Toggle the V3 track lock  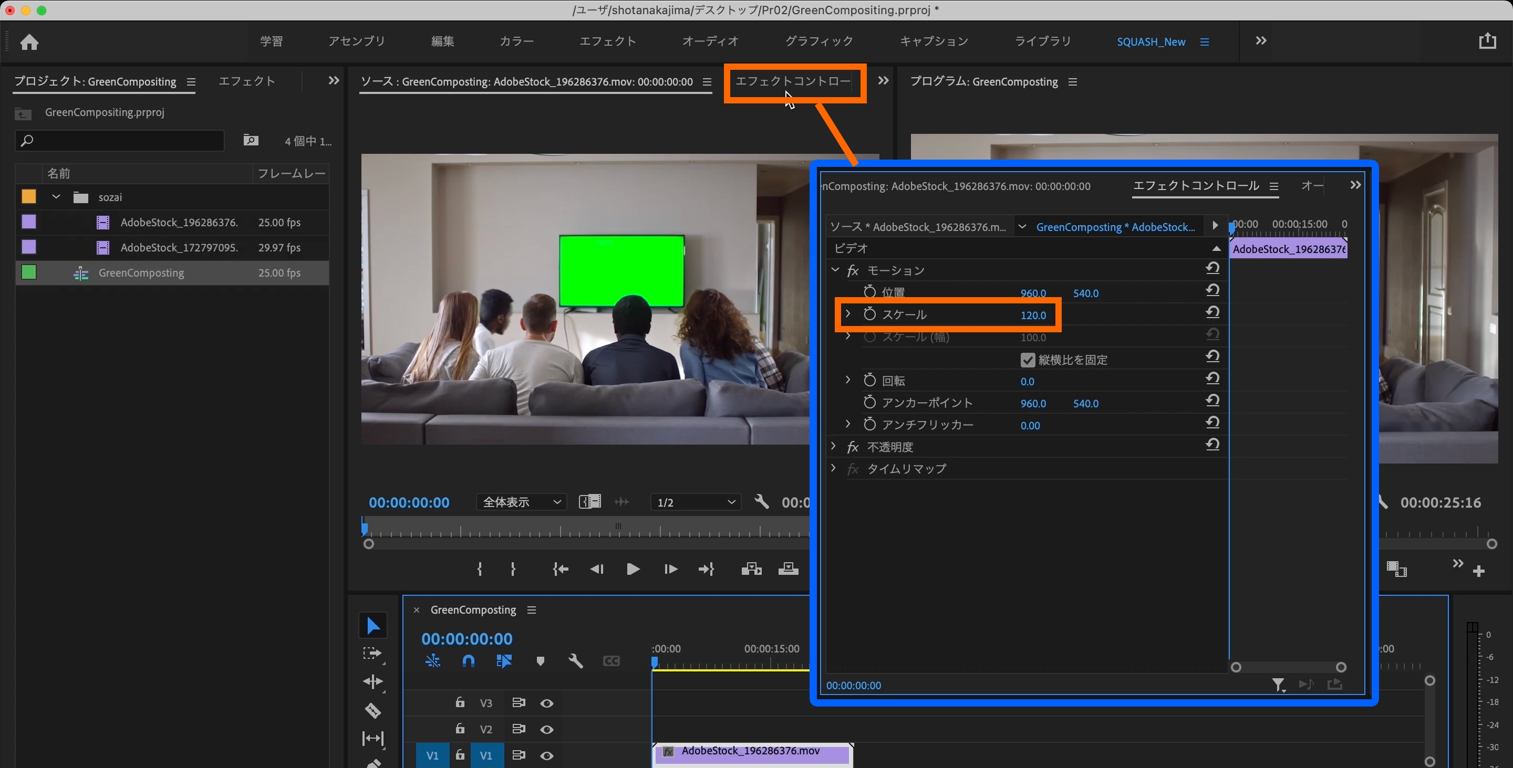460,703
